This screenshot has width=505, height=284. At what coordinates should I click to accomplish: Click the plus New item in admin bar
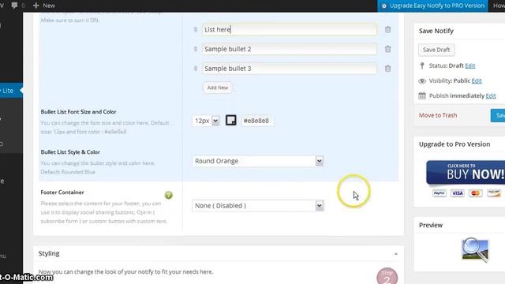[x=44, y=6]
